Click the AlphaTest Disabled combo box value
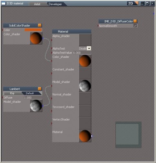This screenshot has width=156, height=163. (x=83, y=48)
